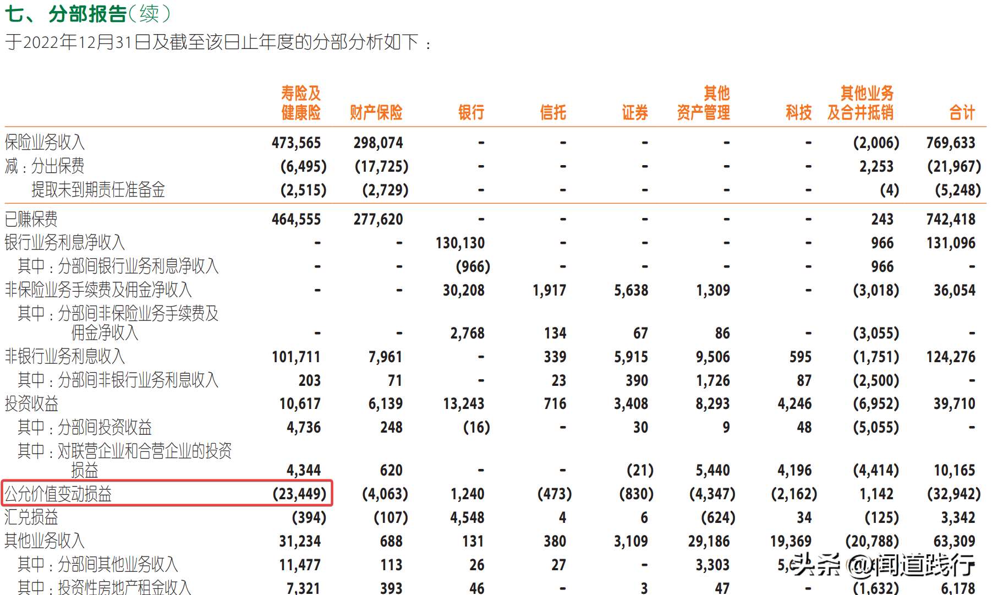992x595 pixels.
Task: Select row label 其中：投资性房地产租金收入
Action: tap(105, 587)
